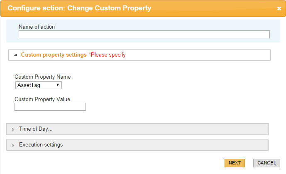Click the Name of action text field
The image size is (286, 174).
(x=144, y=35)
